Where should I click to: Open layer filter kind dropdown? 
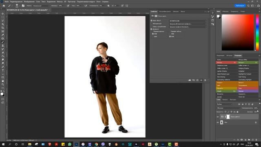pos(225,104)
